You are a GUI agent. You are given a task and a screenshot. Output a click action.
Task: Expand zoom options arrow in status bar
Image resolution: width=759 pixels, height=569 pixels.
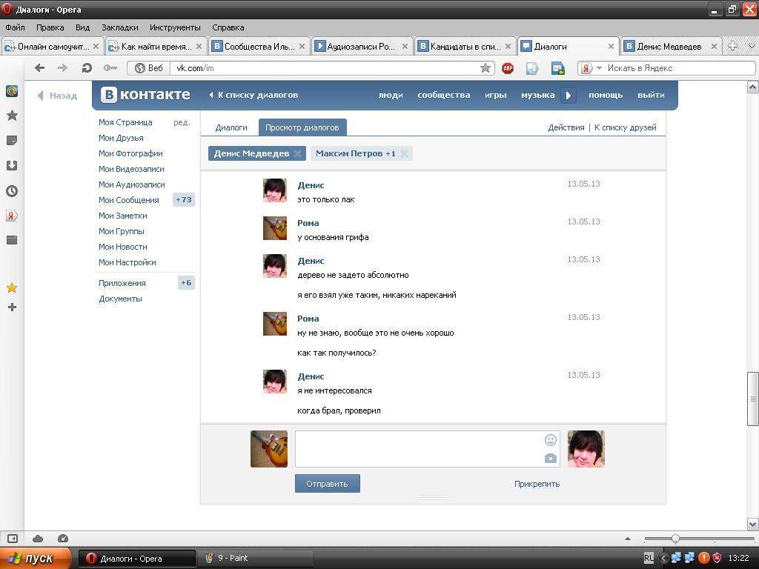(x=628, y=539)
